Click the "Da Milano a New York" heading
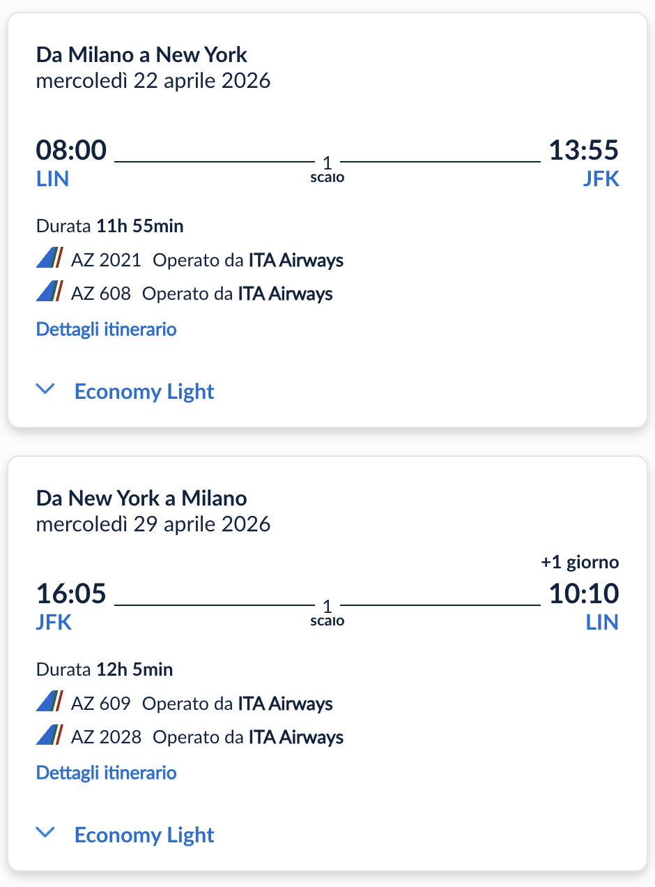 [x=141, y=54]
